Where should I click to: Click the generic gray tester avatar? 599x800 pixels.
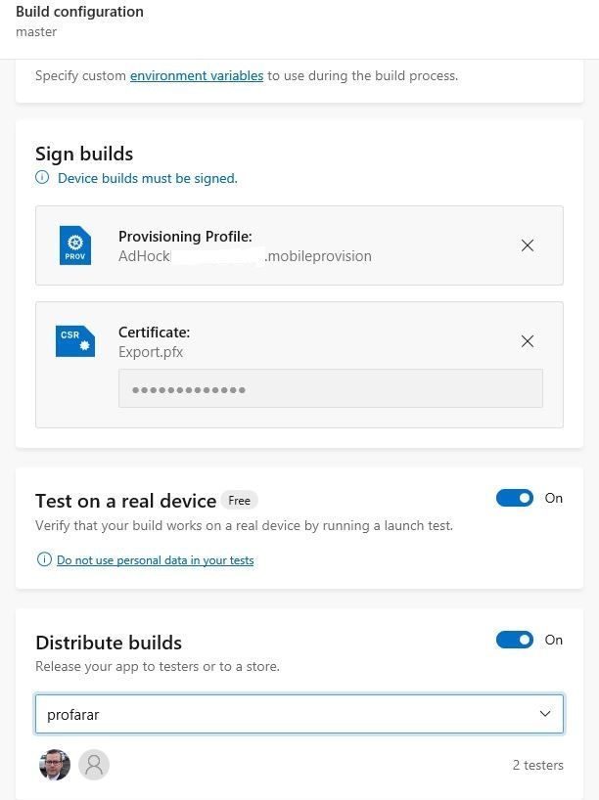pos(94,765)
